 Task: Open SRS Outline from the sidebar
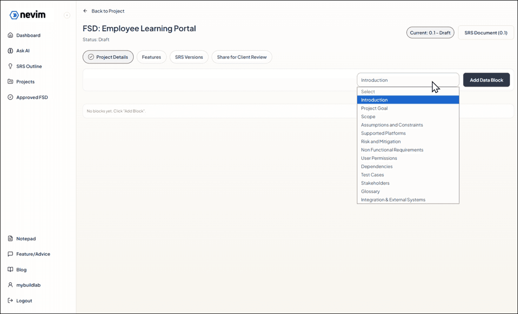pos(28,66)
